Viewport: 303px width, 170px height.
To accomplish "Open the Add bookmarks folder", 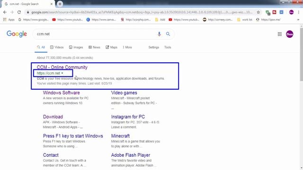I will [x=160, y=19].
